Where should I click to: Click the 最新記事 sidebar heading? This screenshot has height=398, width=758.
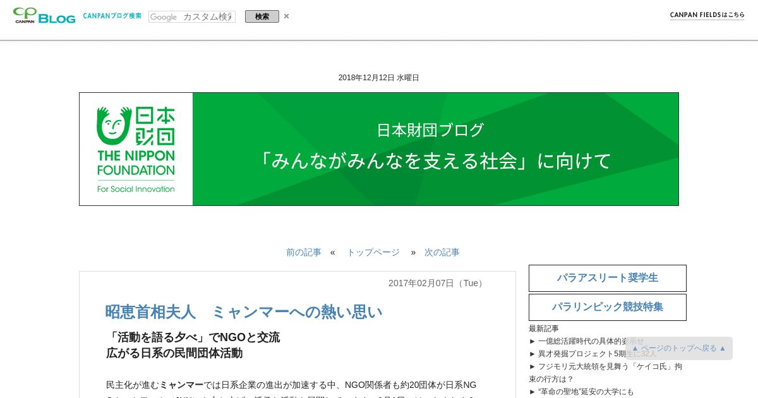(544, 329)
